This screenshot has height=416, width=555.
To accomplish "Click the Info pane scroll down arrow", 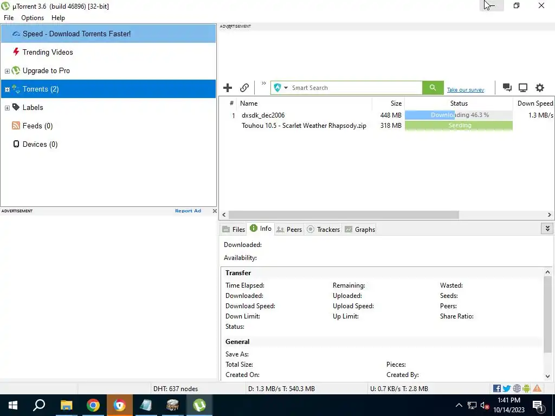I will coord(547,376).
